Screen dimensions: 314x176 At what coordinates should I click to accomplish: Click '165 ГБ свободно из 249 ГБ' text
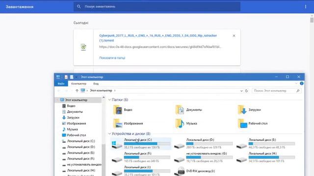pyautogui.click(x=141, y=161)
